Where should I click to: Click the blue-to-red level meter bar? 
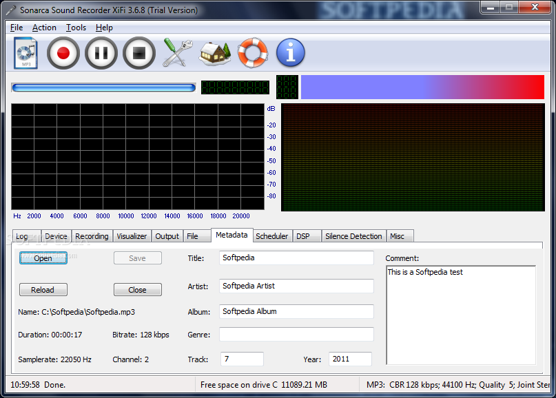click(422, 87)
